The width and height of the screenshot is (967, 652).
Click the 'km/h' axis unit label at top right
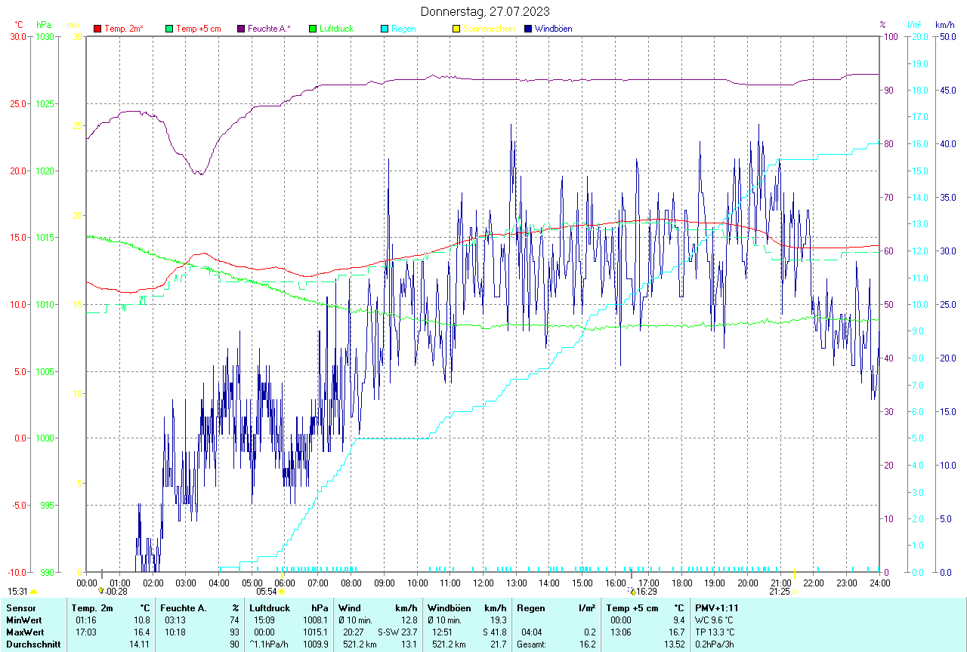coord(944,25)
